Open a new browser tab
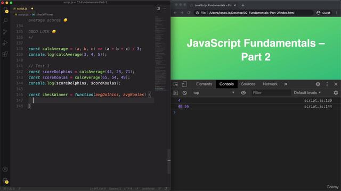Viewport: 341px width, 191px height. pos(243,5)
